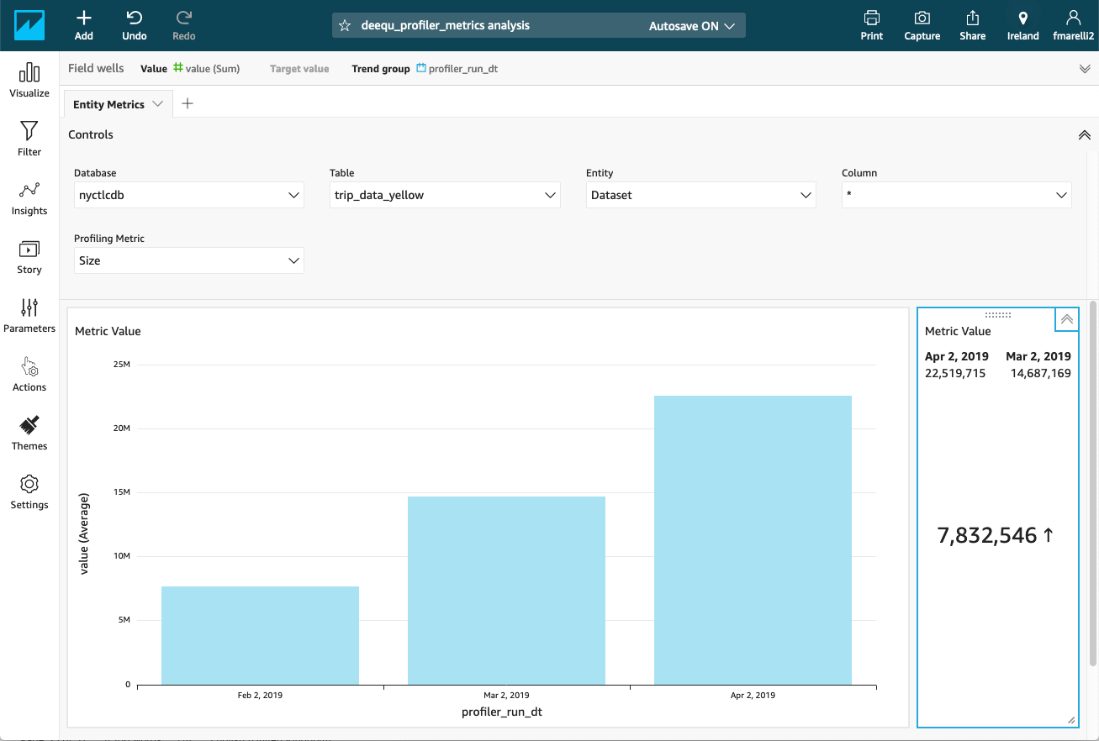Open the Insights pane
Image resolution: width=1099 pixels, height=741 pixels.
[x=29, y=198]
